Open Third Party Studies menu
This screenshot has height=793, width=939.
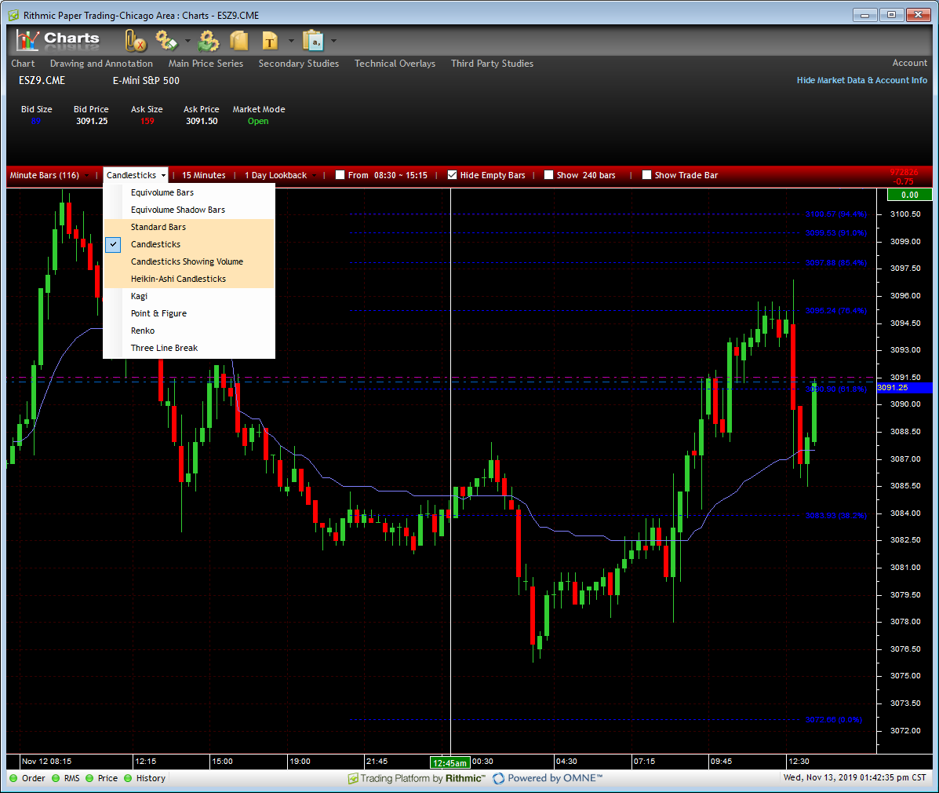492,64
